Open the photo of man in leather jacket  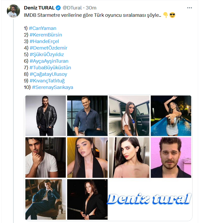tap(46, 116)
